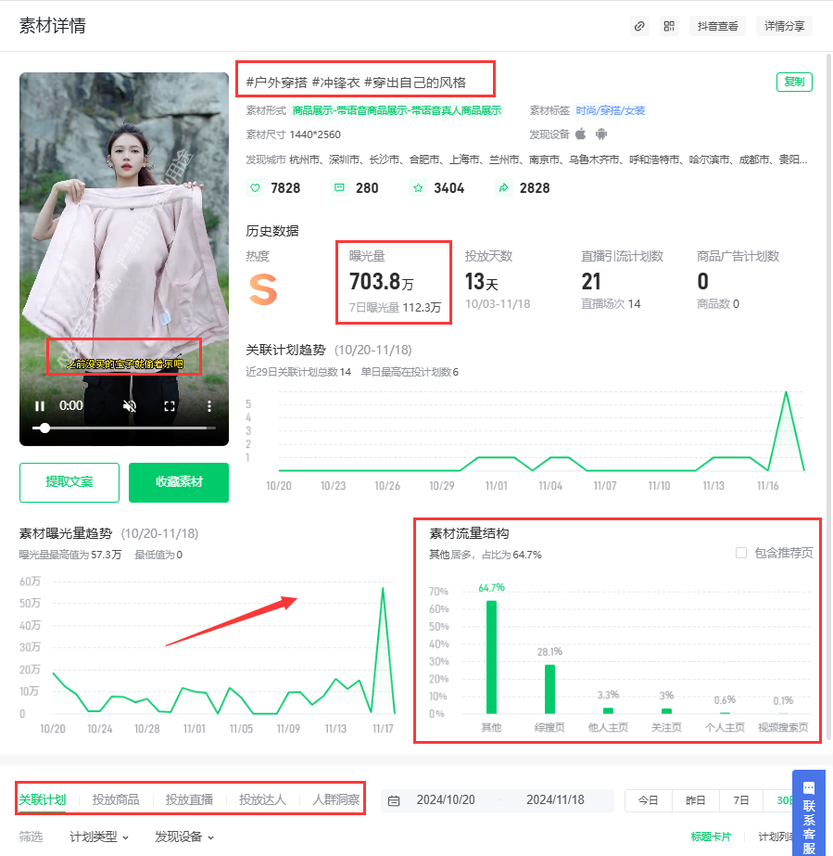Viewport: 833px width, 856px height.
Task: Switch to the 投放达人 tab
Action: point(262,799)
